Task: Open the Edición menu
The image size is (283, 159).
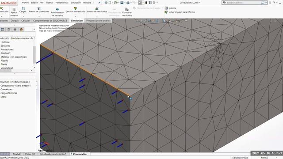Action: click(x=34, y=3)
